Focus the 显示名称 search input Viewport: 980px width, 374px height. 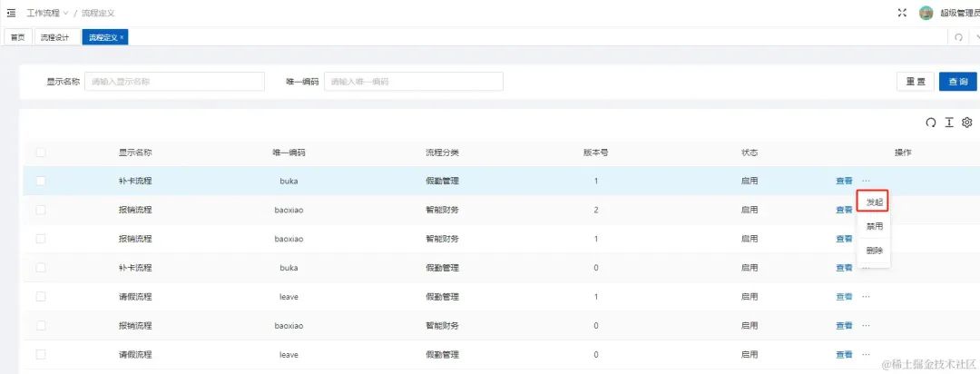(174, 82)
